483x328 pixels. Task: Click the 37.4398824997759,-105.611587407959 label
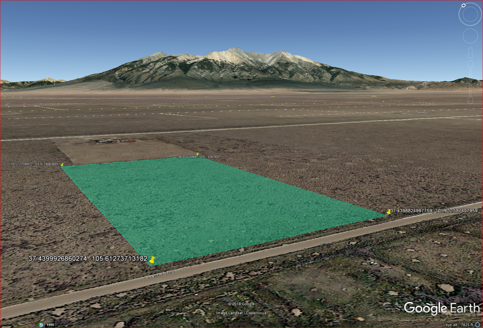(x=434, y=211)
